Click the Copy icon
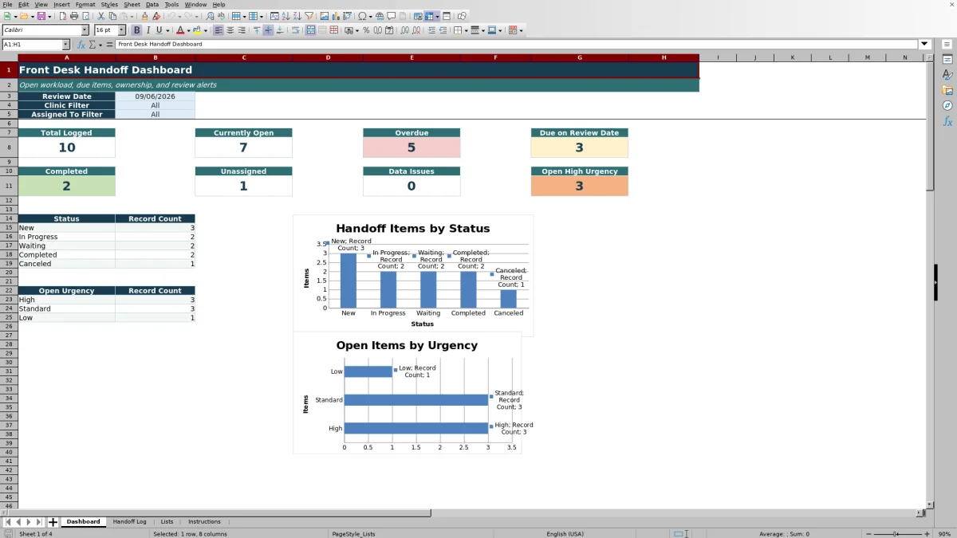This screenshot has width=957, height=538. click(112, 16)
